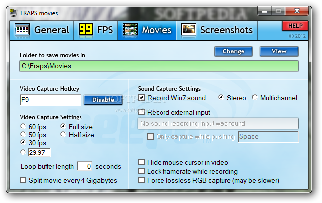Select the custom fps radio button
322x203 pixels.
[23, 152]
